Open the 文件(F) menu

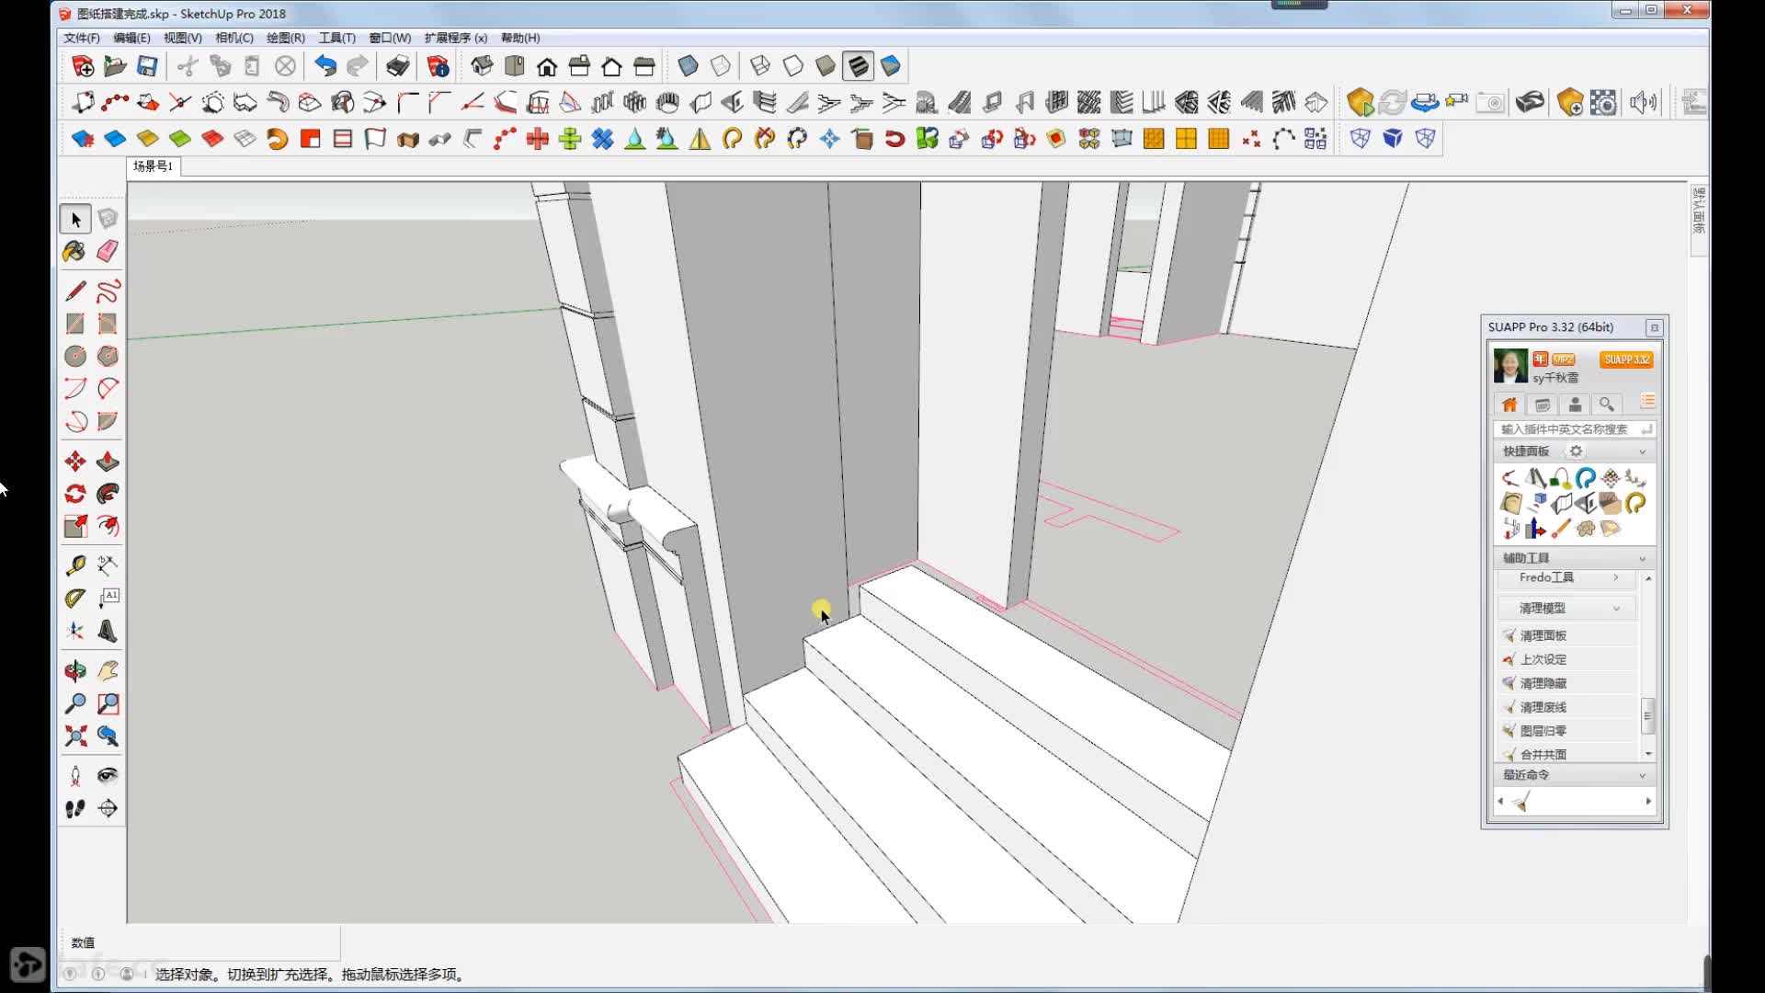(82, 38)
